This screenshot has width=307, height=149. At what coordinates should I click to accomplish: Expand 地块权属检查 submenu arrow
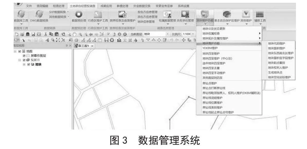(260, 34)
